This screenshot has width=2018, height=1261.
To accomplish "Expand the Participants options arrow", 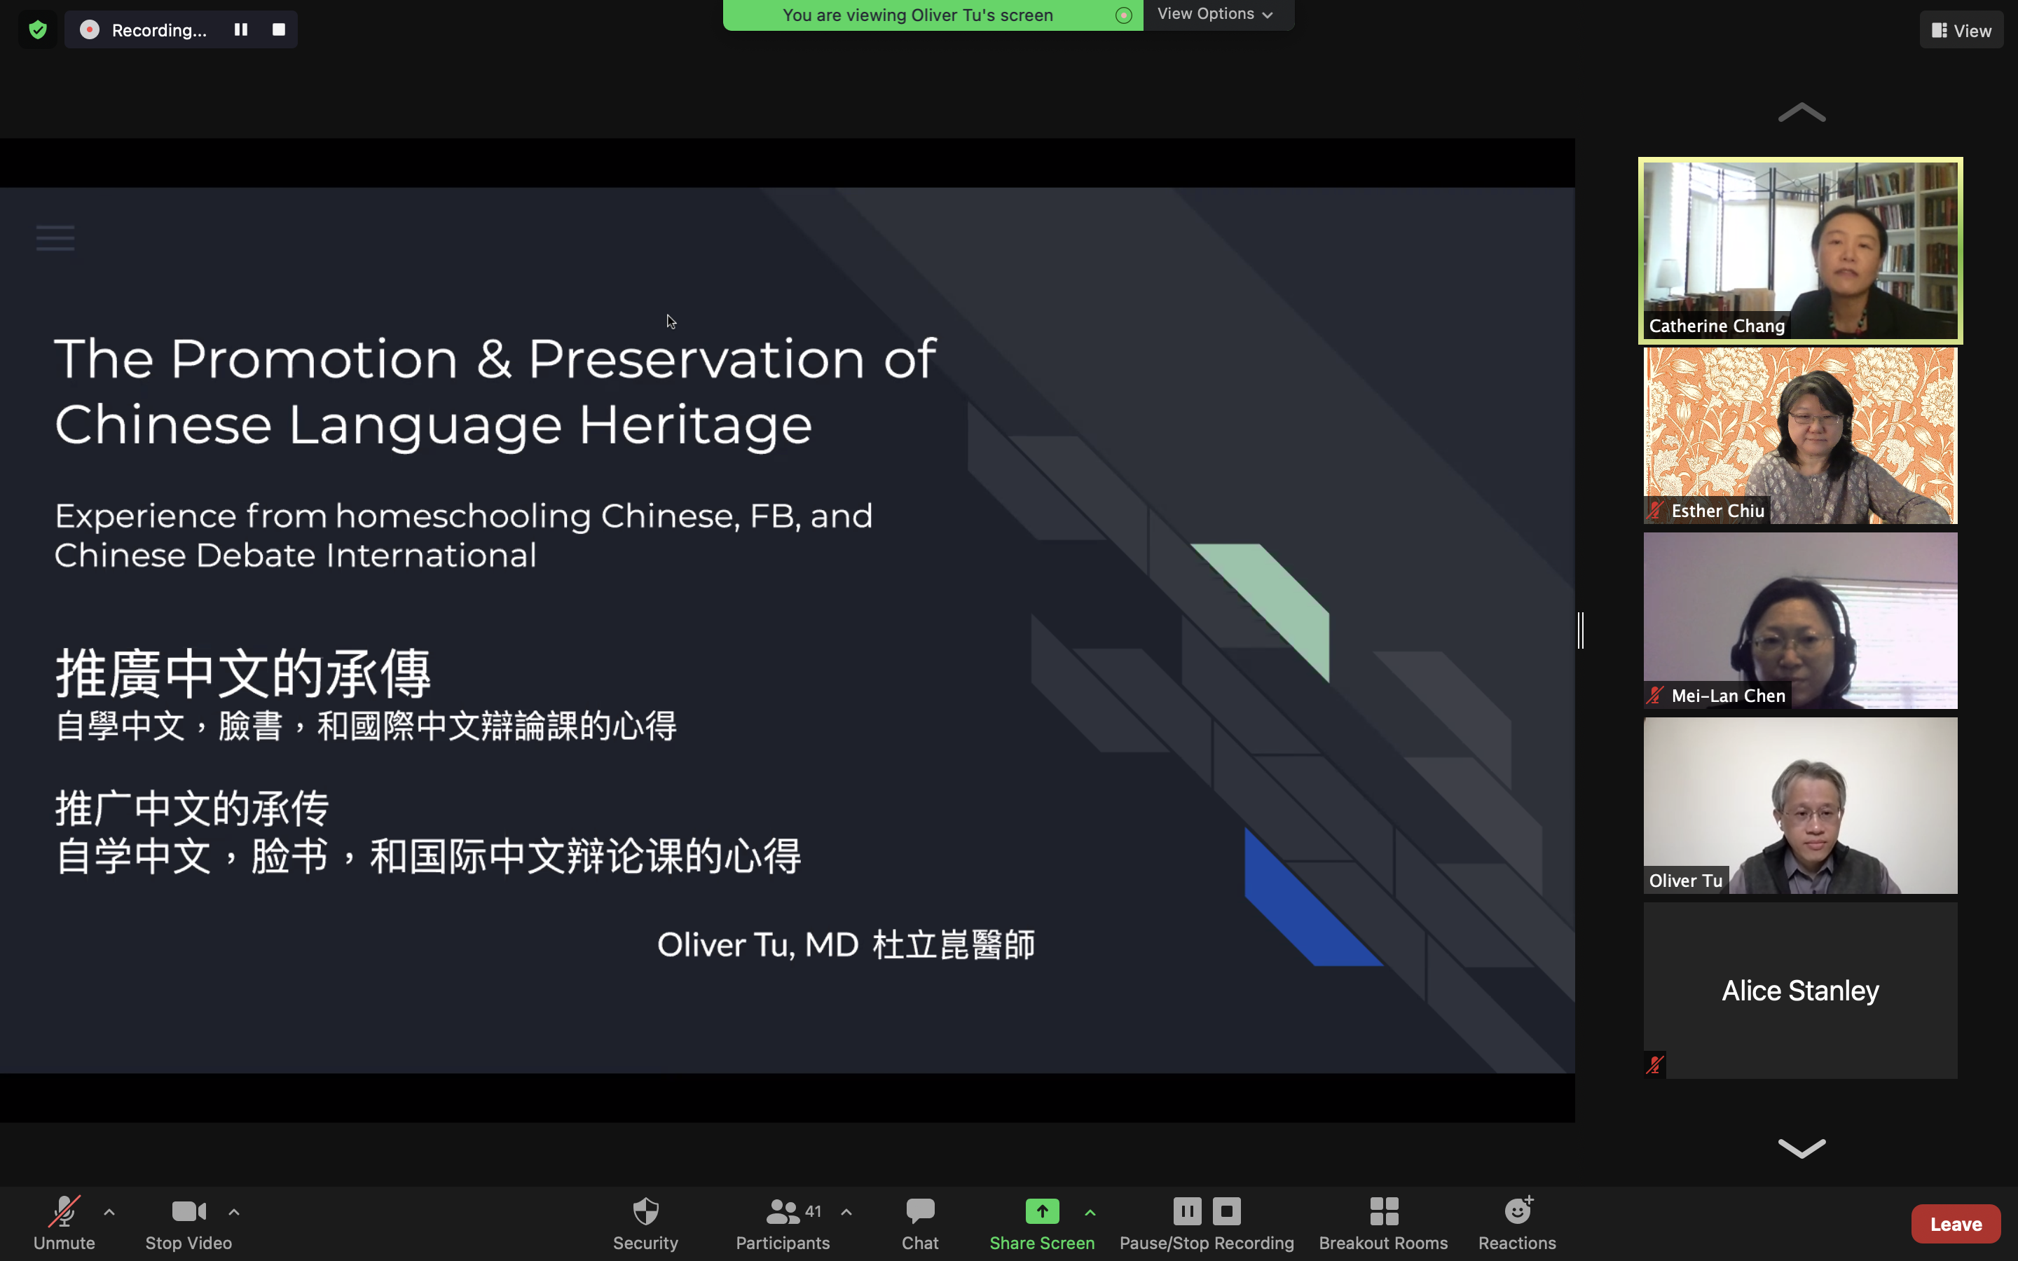I will point(846,1212).
